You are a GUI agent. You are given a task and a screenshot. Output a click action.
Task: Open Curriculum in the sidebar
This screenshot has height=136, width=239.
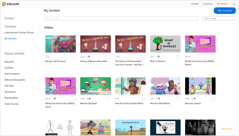(x=10, y=26)
